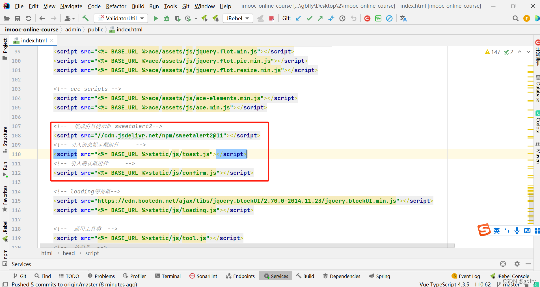Run with JRebel rocket icon
Screen dimensions: 540x287
[x=204, y=18]
